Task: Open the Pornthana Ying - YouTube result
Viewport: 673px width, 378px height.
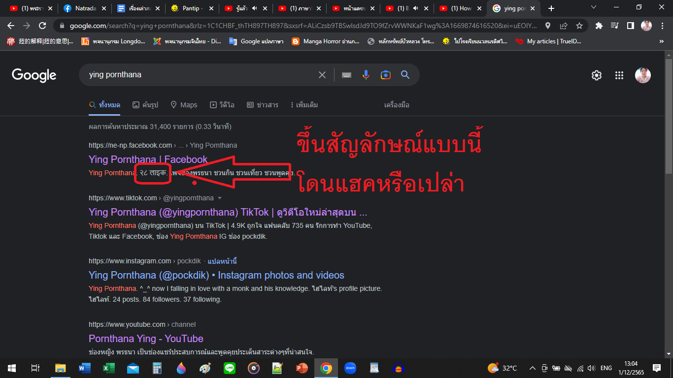Action: 146,339
